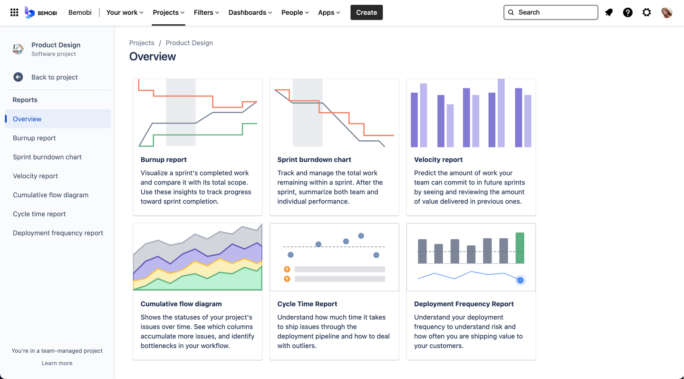Open the Burnup report chart thumbnail
This screenshot has height=379, width=684.
point(198,113)
